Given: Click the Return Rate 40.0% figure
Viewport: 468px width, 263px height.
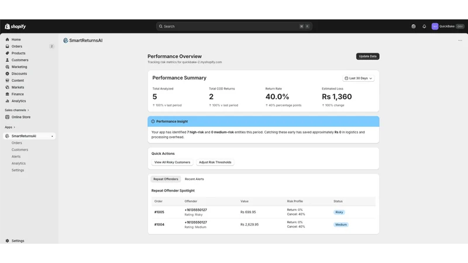Looking at the screenshot, I should pyautogui.click(x=277, y=96).
